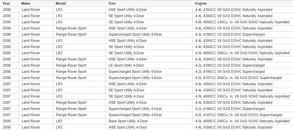Click the Trim column header
293x130 pixels.
coord(149,4)
